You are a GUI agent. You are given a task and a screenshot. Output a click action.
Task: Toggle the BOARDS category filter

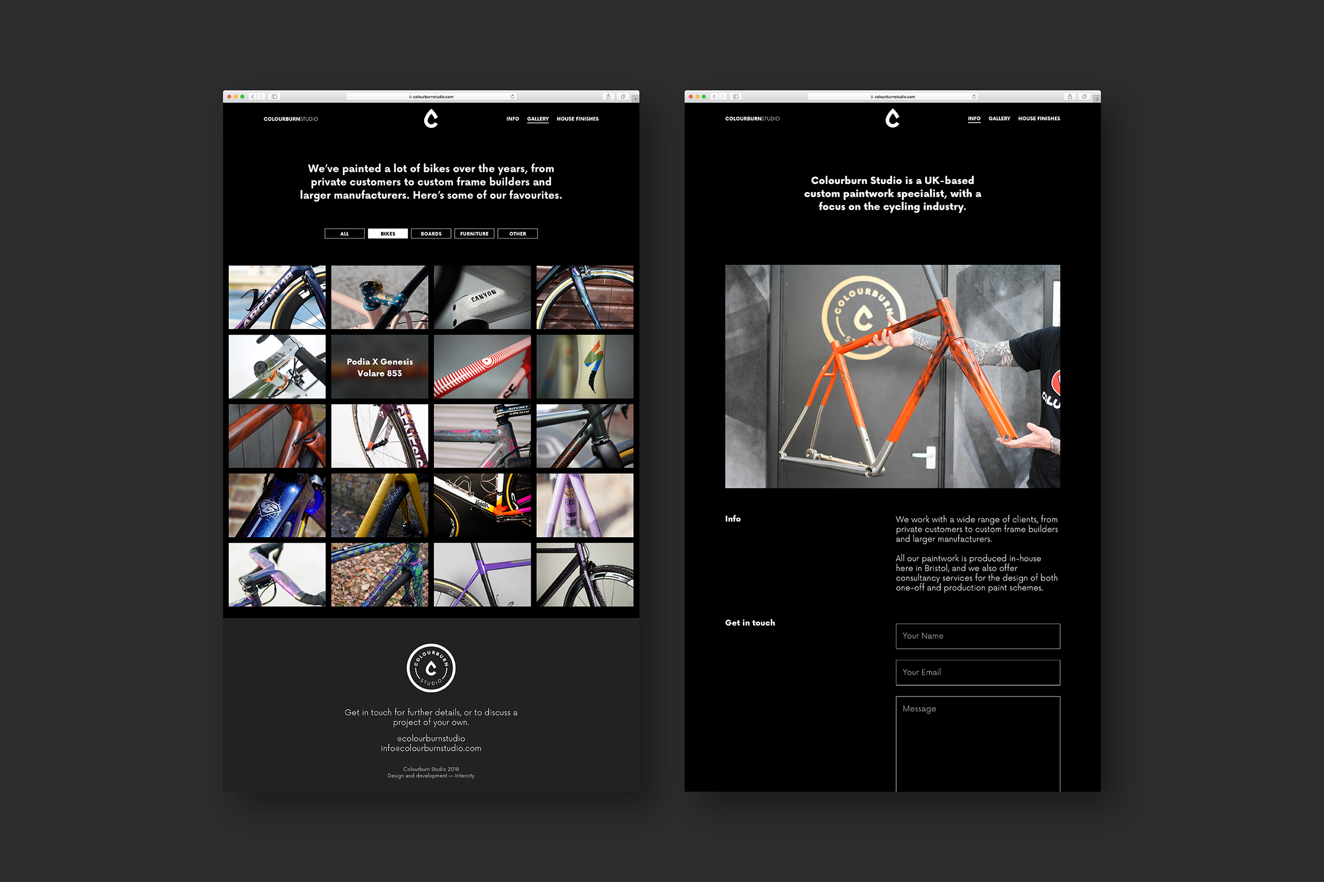coord(431,233)
